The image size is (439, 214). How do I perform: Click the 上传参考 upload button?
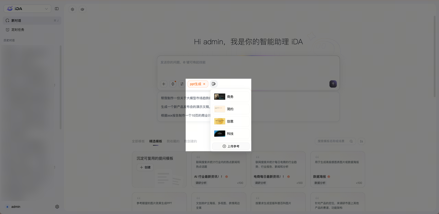(x=231, y=146)
